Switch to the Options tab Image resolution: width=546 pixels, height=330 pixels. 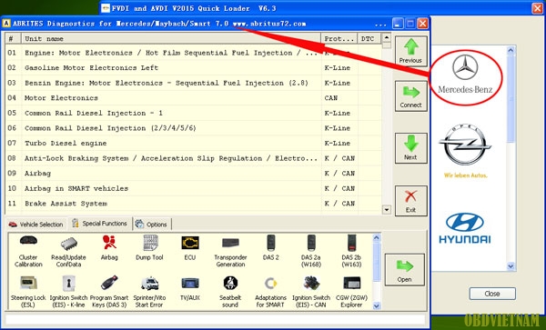[151, 225]
